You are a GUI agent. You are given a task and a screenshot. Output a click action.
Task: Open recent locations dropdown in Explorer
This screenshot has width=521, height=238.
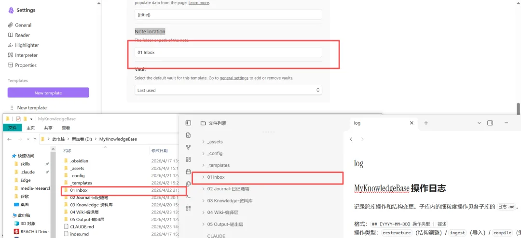pyautogui.click(x=28, y=139)
